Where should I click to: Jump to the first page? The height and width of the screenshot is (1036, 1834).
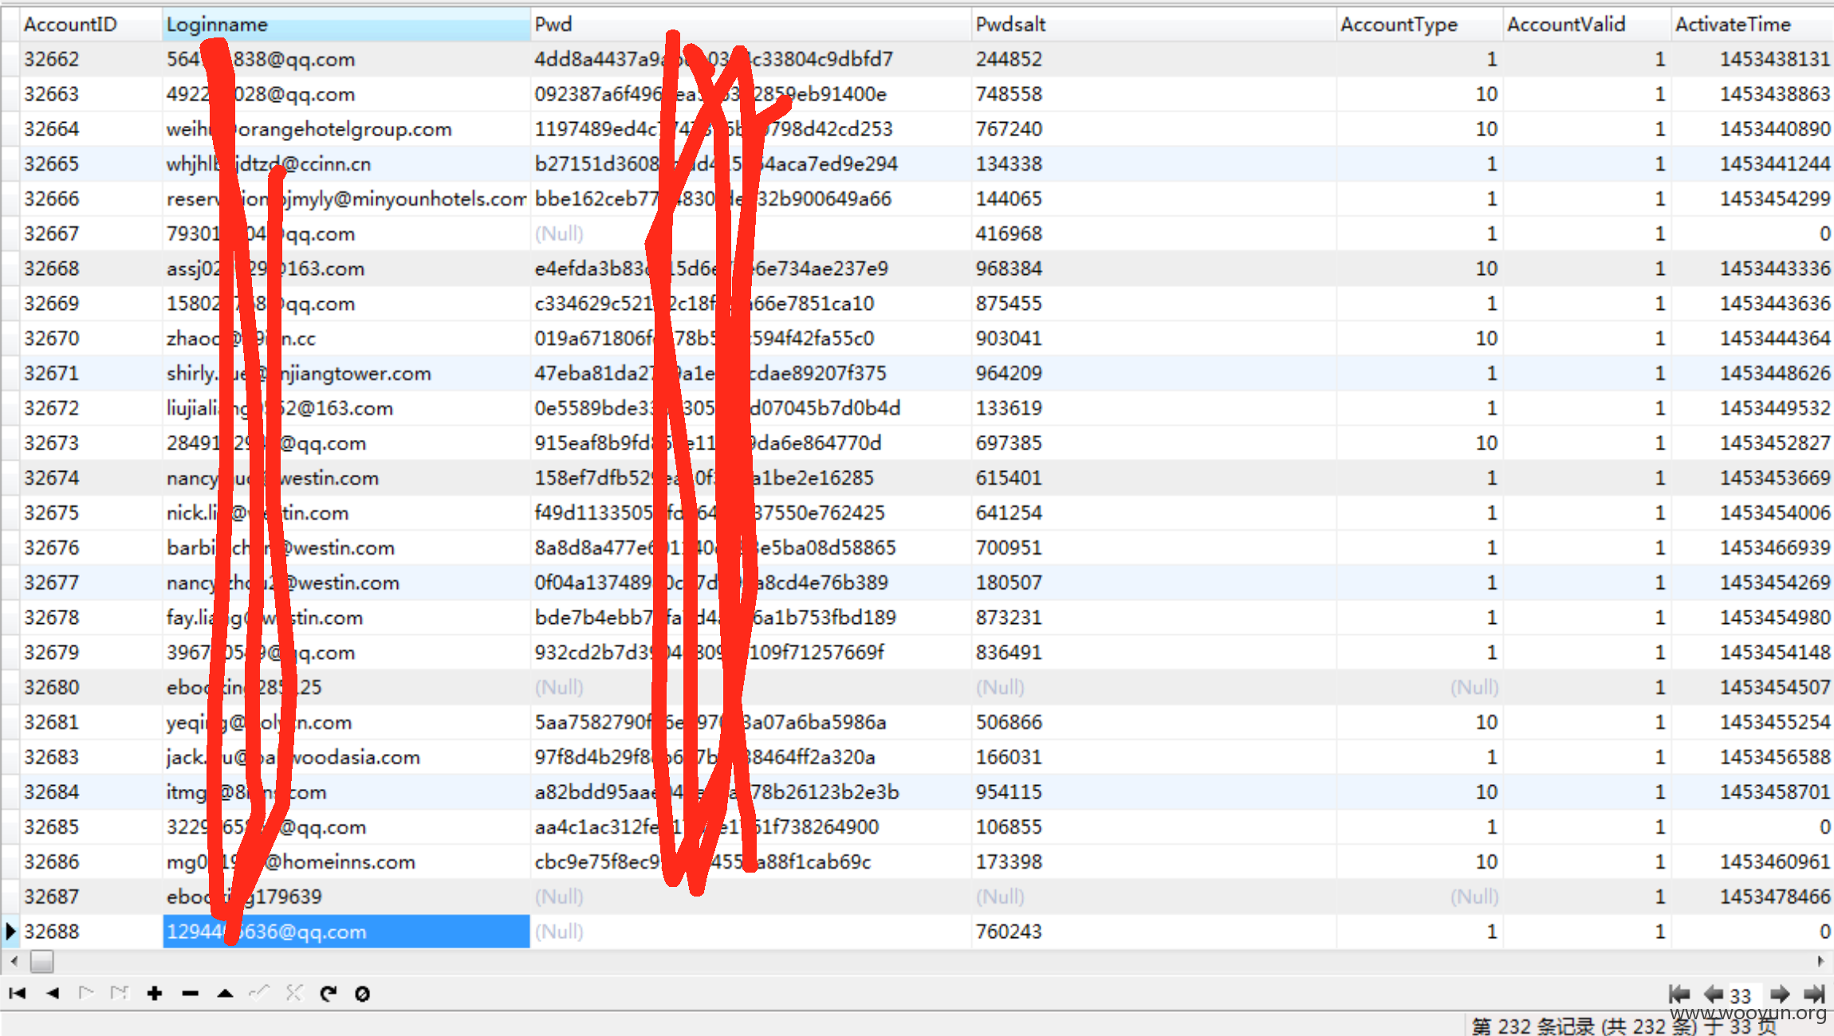coord(1679,994)
